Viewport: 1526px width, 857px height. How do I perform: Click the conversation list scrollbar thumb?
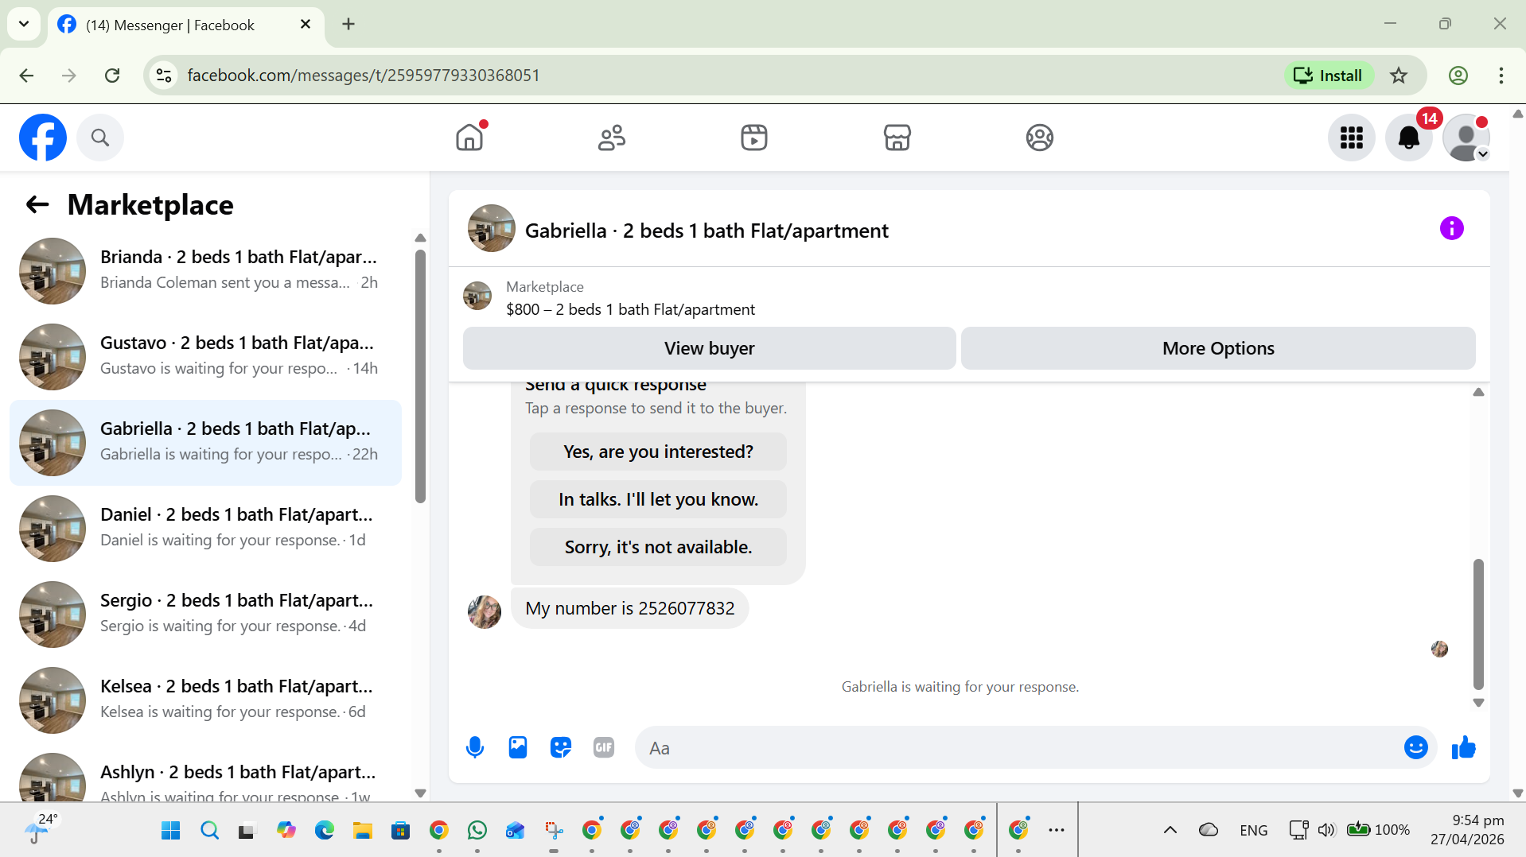[420, 375]
